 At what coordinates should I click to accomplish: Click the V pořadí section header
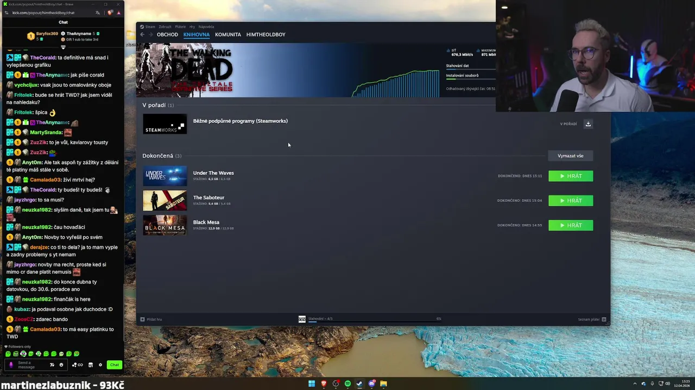(x=158, y=105)
